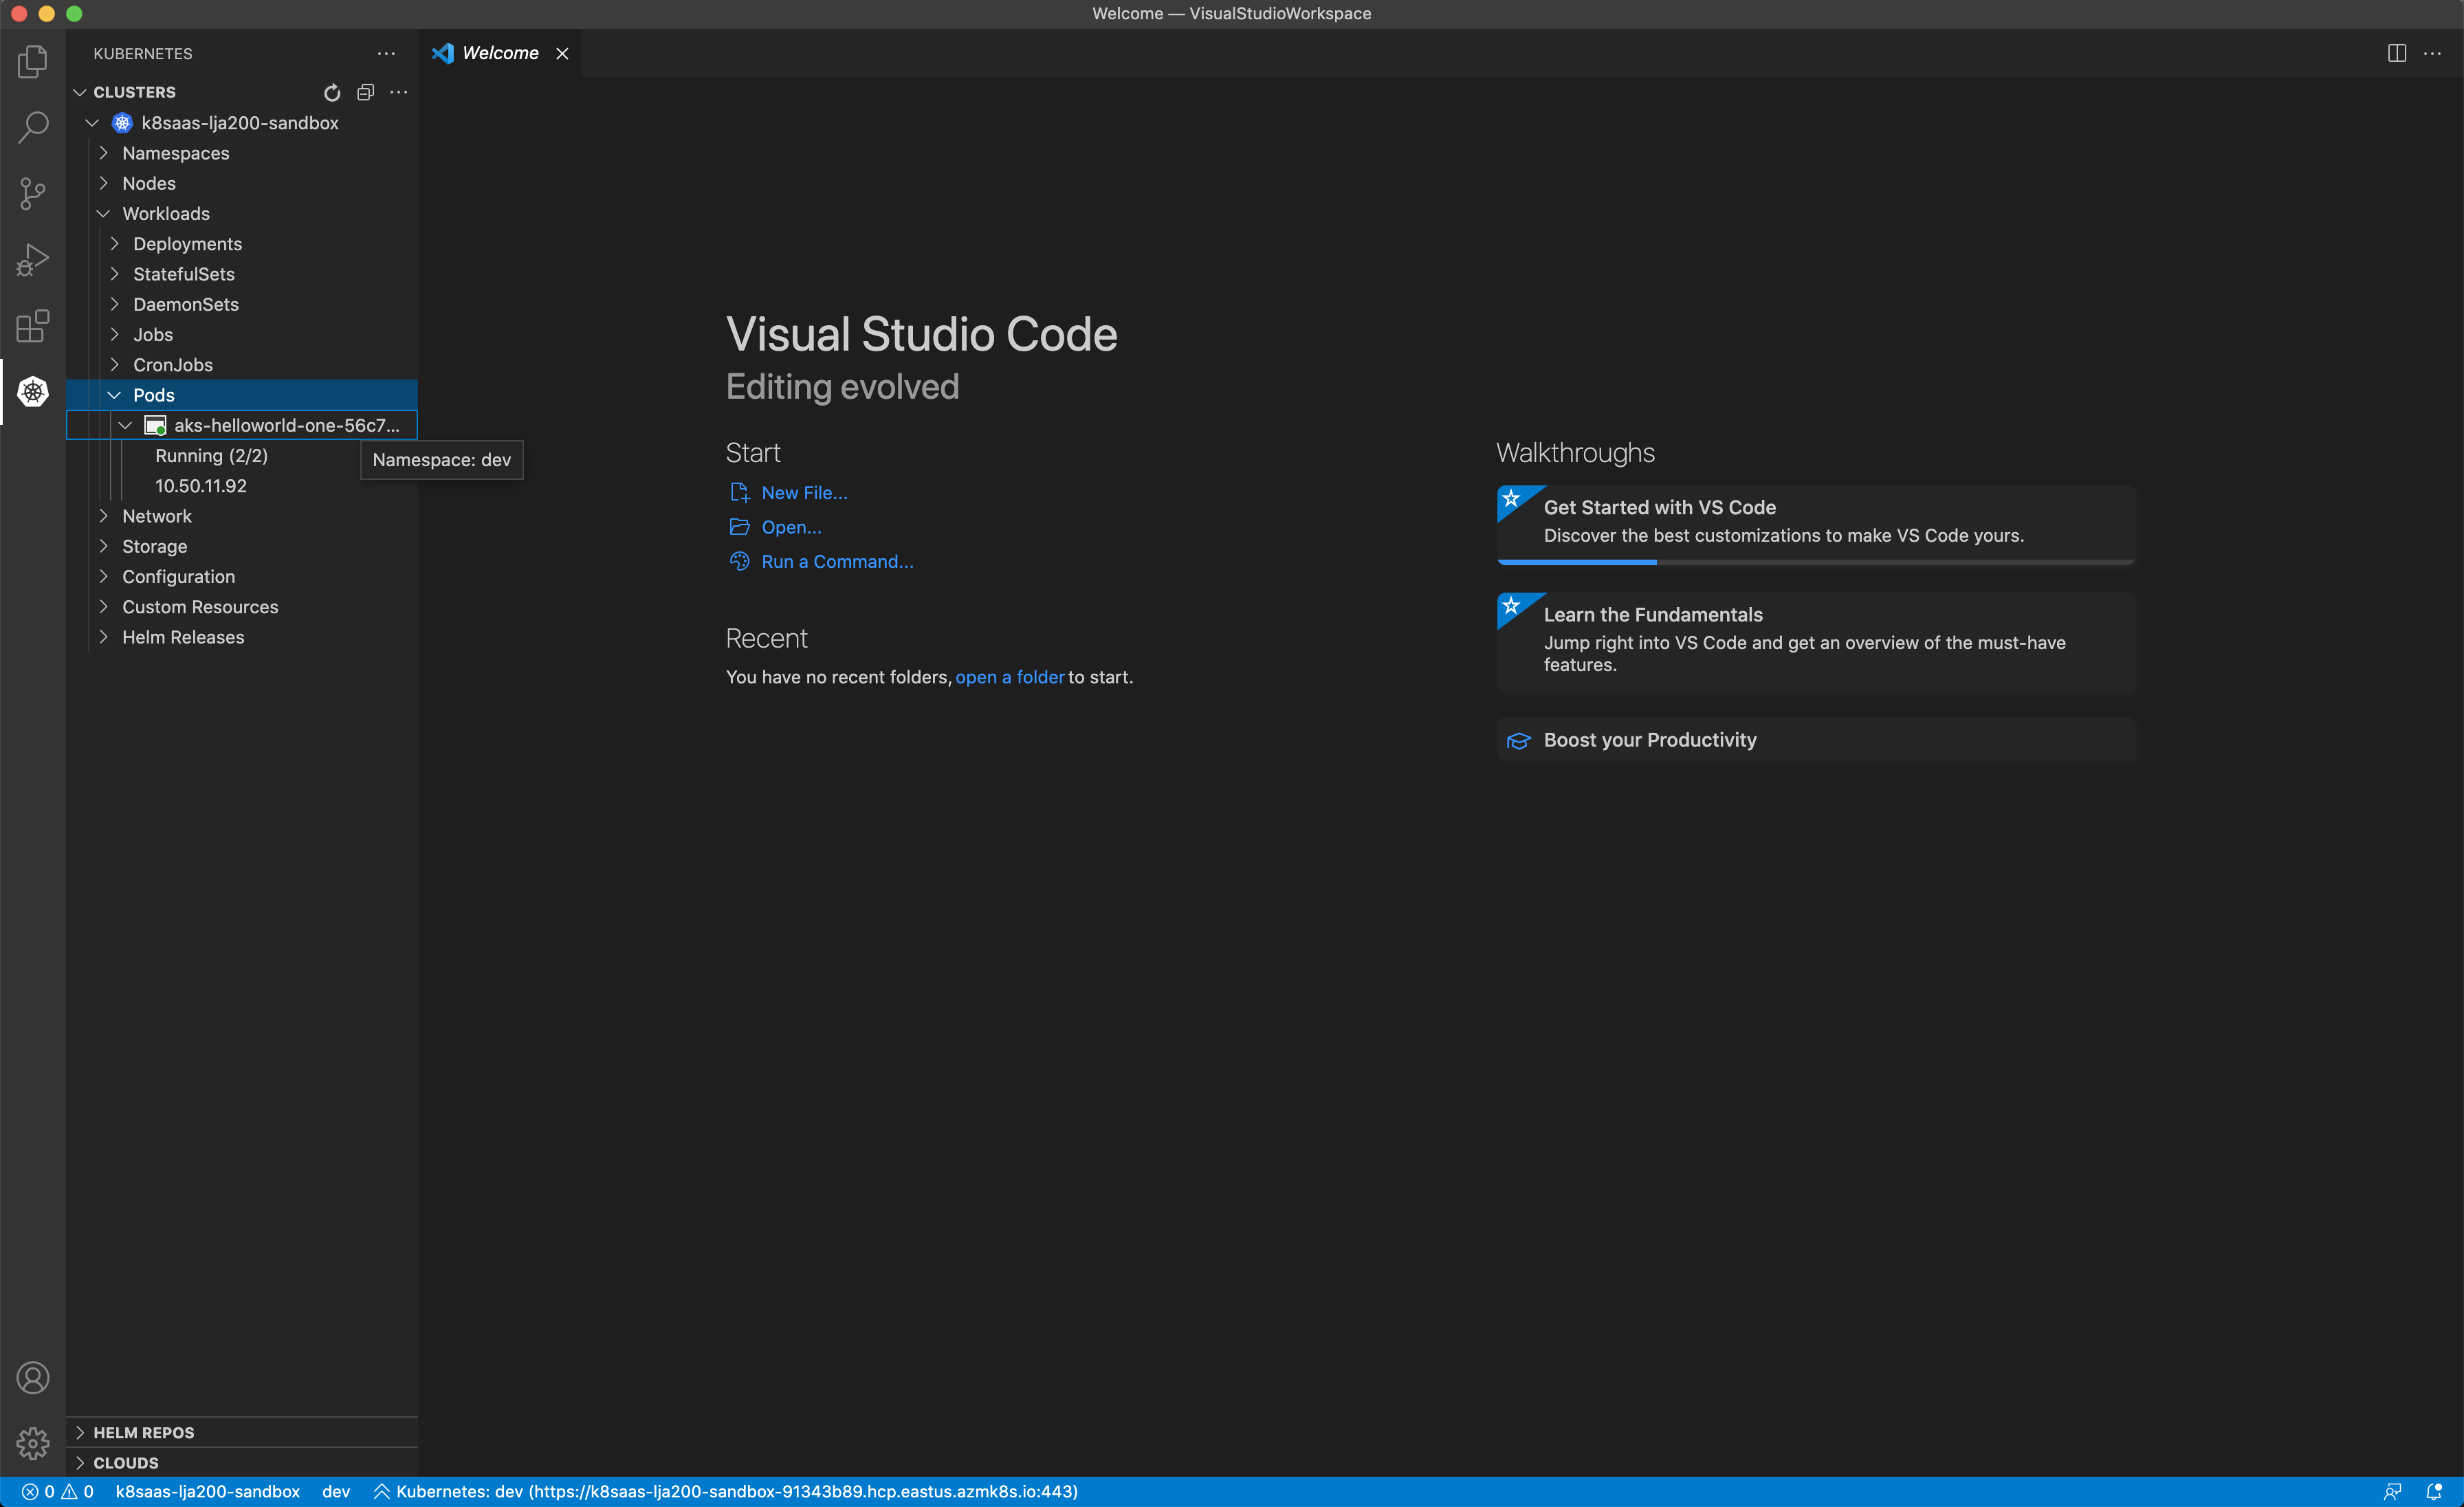2464x1507 pixels.
Task: Collapse the aks-helloworld-one pod item
Action: (x=125, y=425)
